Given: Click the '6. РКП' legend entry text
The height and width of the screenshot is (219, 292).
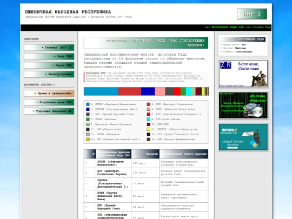Looking at the screenshot, I should [x=176, y=114].
